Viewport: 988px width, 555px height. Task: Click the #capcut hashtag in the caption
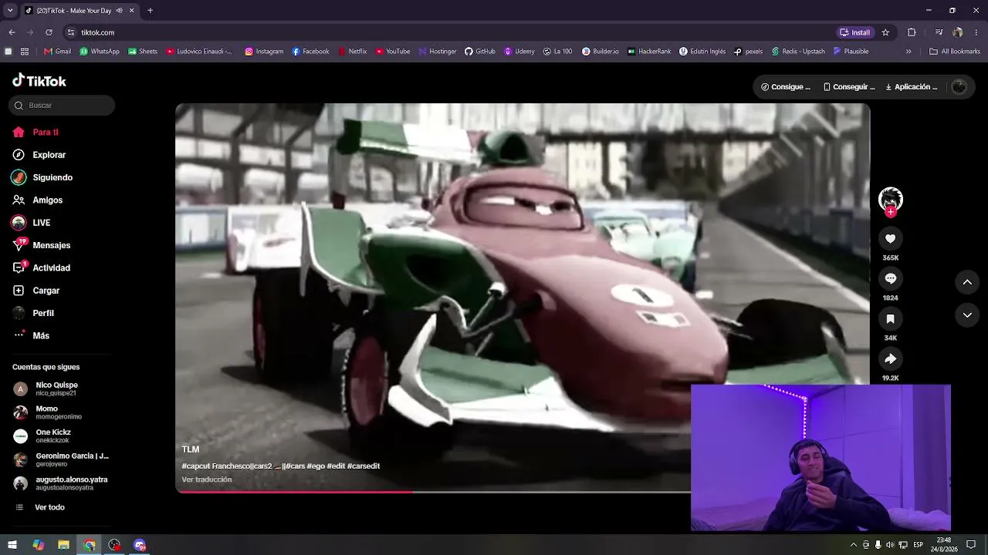tap(196, 466)
